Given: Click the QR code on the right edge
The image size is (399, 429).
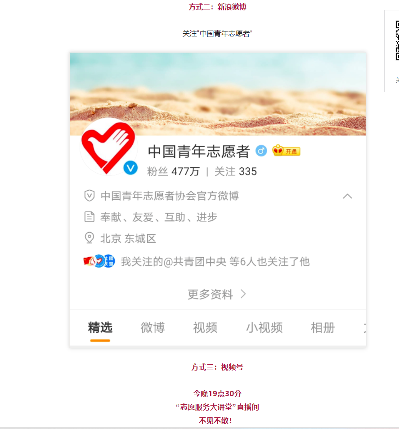Looking at the screenshot, I should (x=397, y=40).
